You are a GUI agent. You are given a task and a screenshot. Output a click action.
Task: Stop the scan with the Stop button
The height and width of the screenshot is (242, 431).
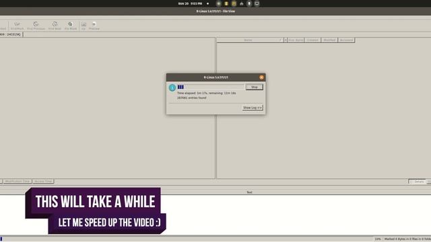[x=255, y=87]
